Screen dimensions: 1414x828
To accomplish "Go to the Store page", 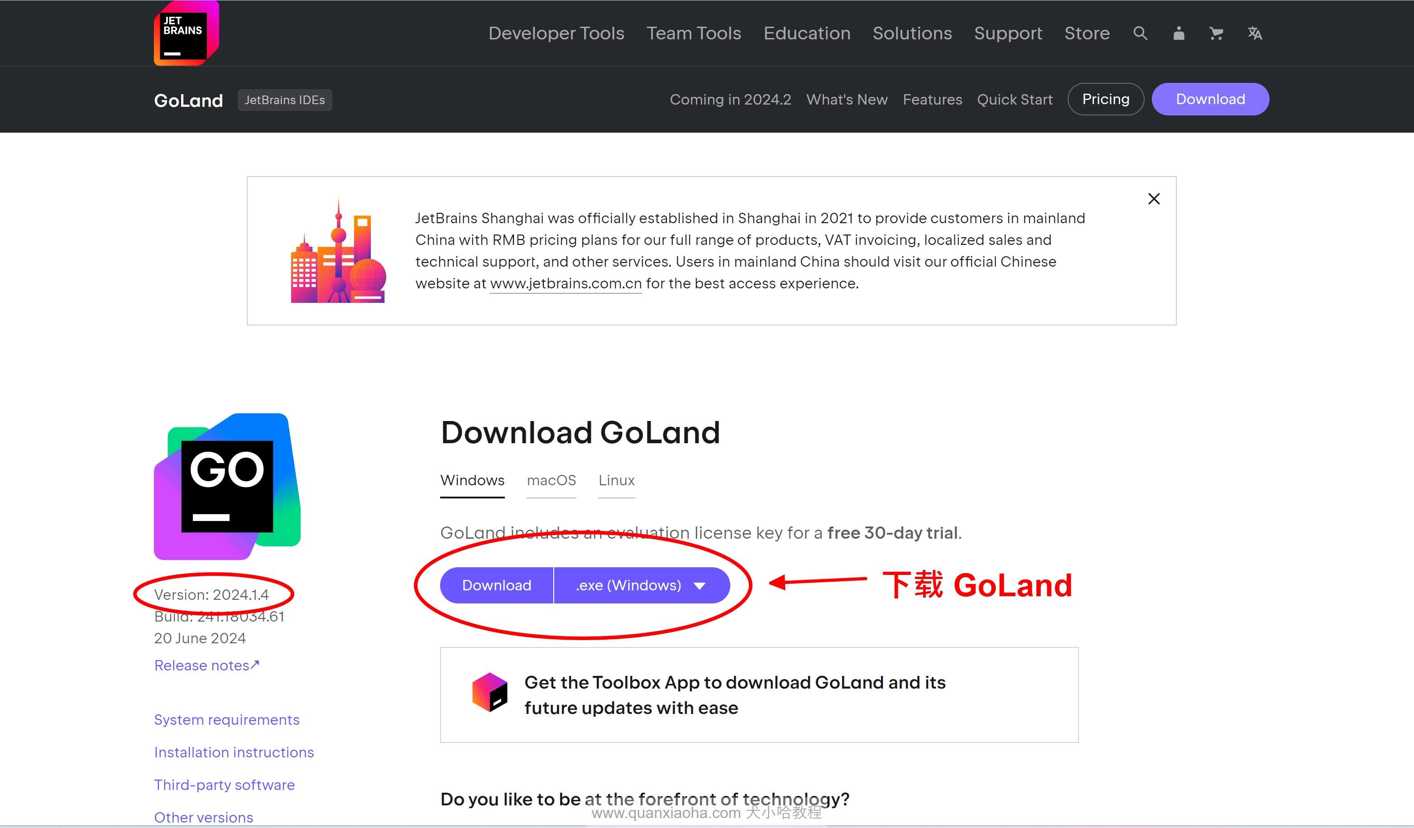I will tap(1087, 33).
